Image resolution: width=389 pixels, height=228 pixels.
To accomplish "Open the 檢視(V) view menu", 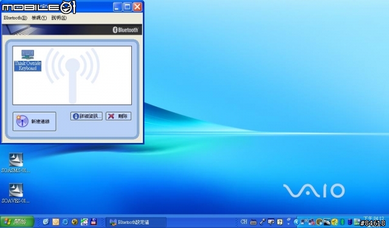I will coord(39,18).
